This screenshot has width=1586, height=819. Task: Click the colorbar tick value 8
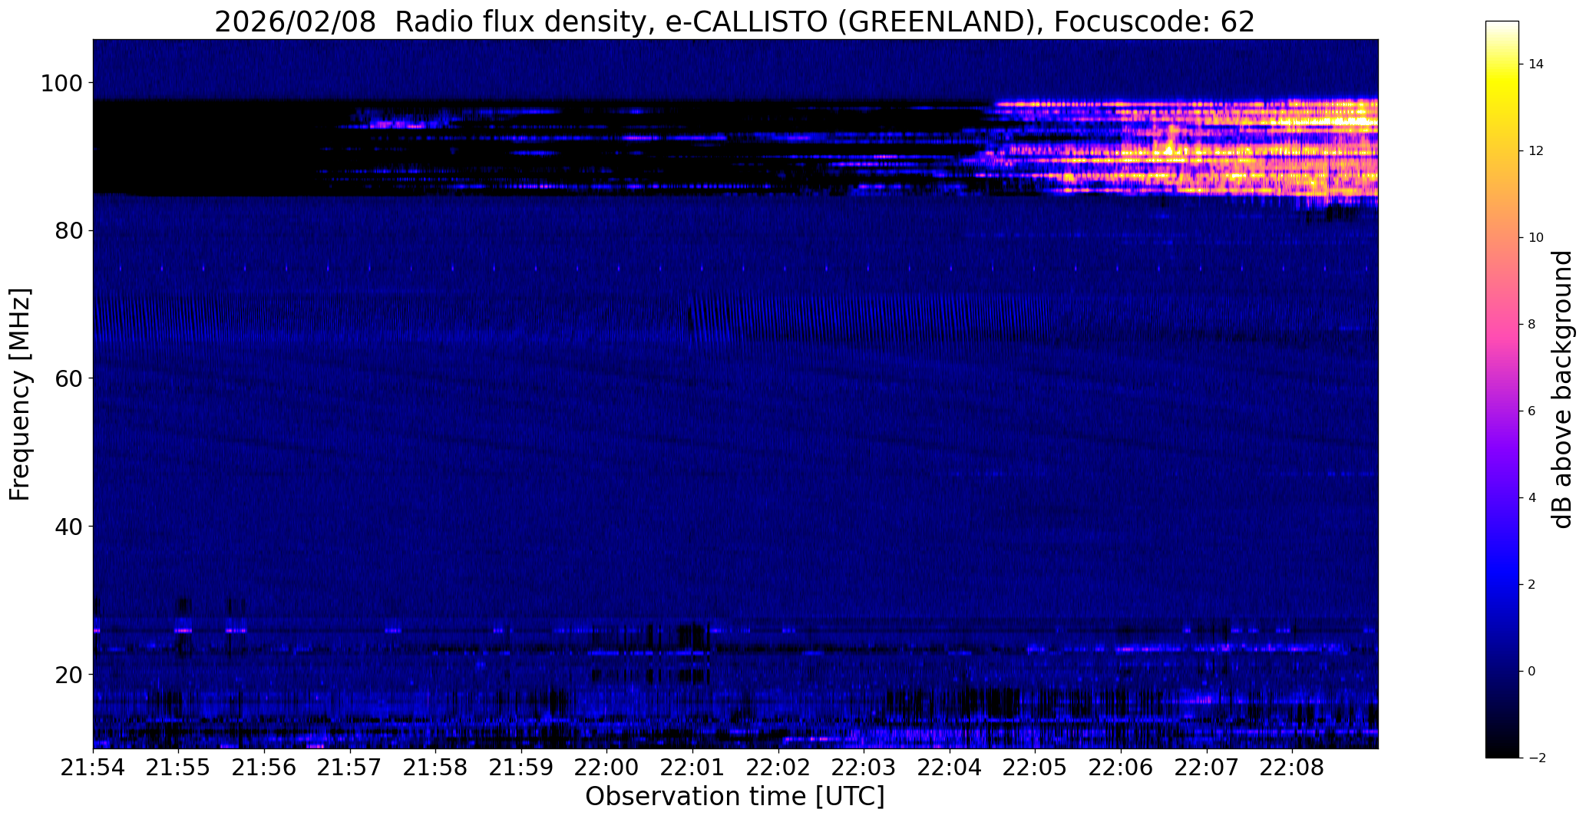point(1532,324)
